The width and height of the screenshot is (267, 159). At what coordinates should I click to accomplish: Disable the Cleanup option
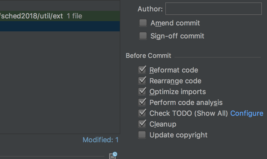[142, 124]
